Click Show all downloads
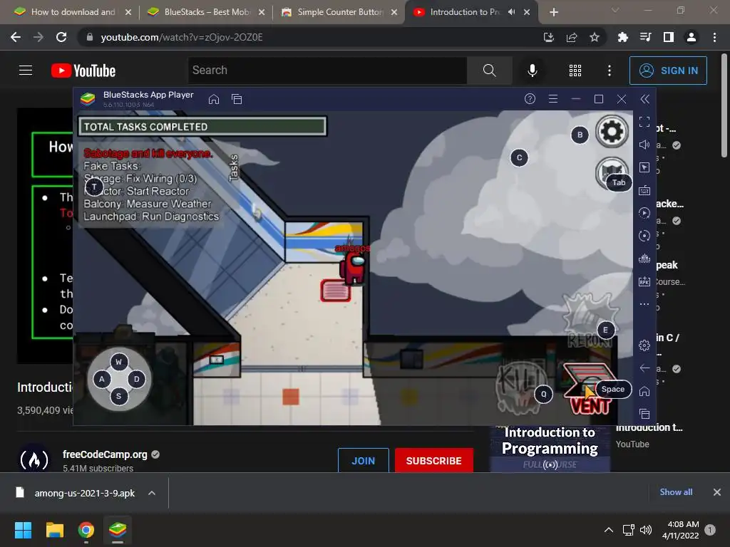The width and height of the screenshot is (730, 547). pos(676,492)
